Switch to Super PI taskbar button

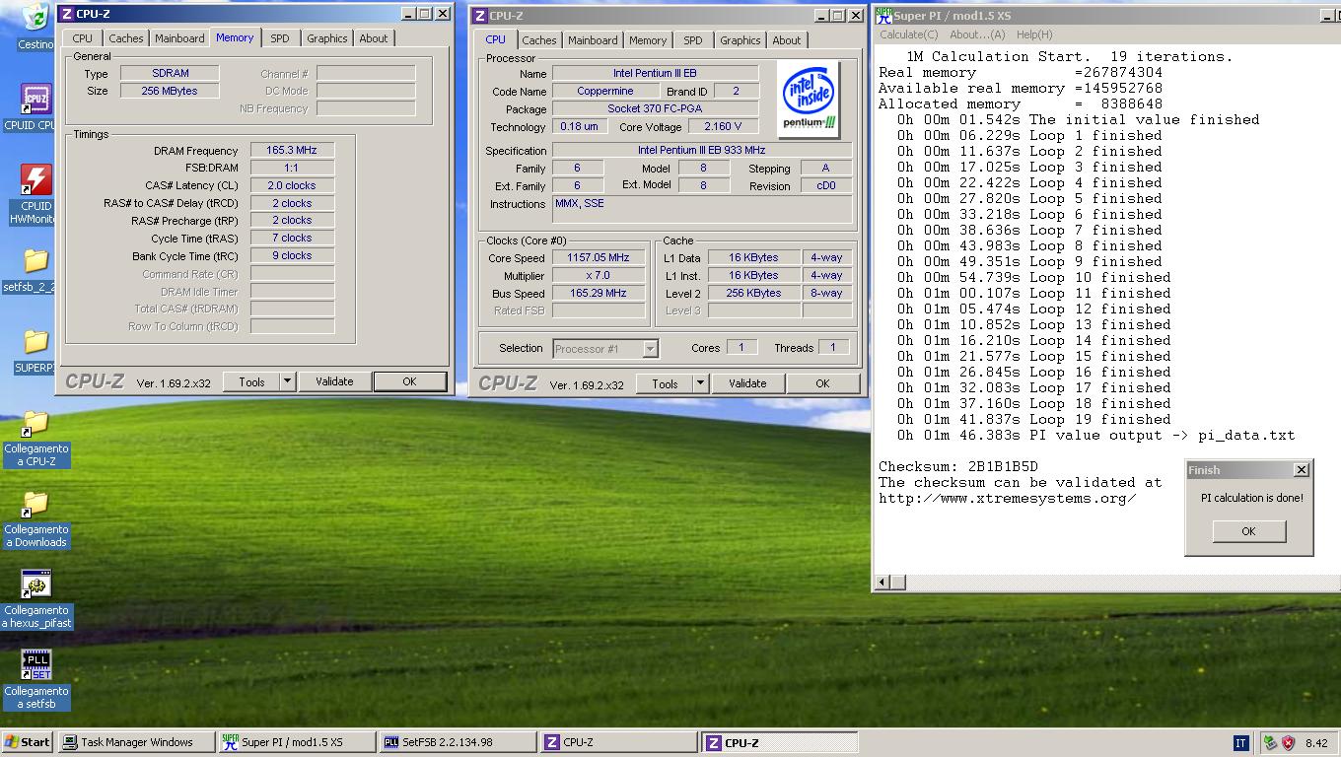point(297,742)
